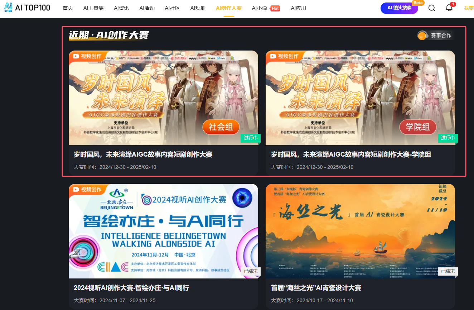Open title 2024视听AI创作大赛-智绘亦庄·与AI同行
474x310 pixels.
click(131, 288)
